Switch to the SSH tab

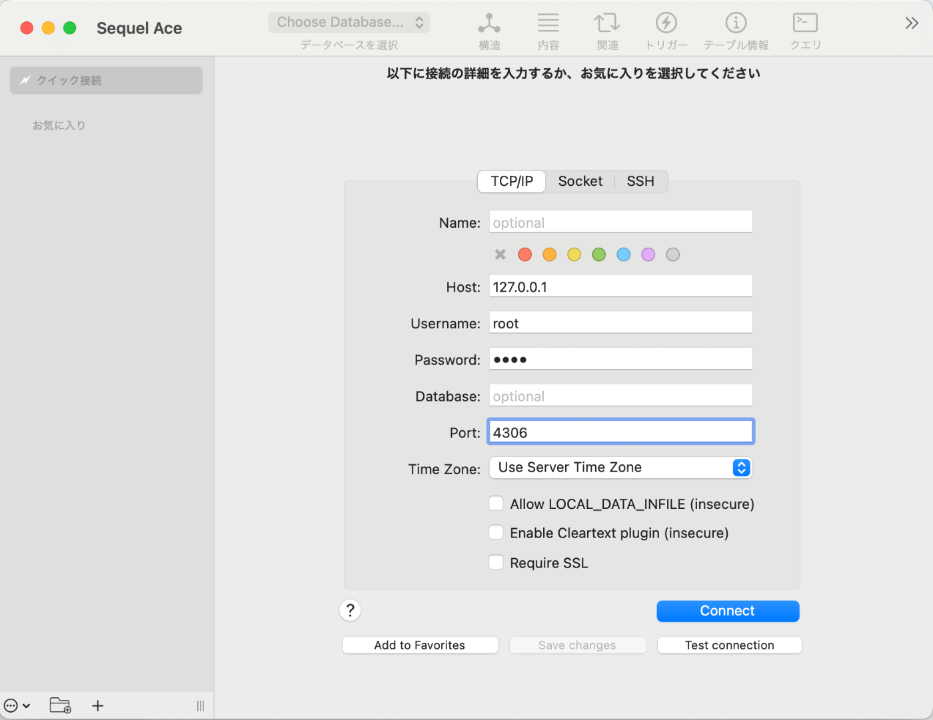coord(640,181)
